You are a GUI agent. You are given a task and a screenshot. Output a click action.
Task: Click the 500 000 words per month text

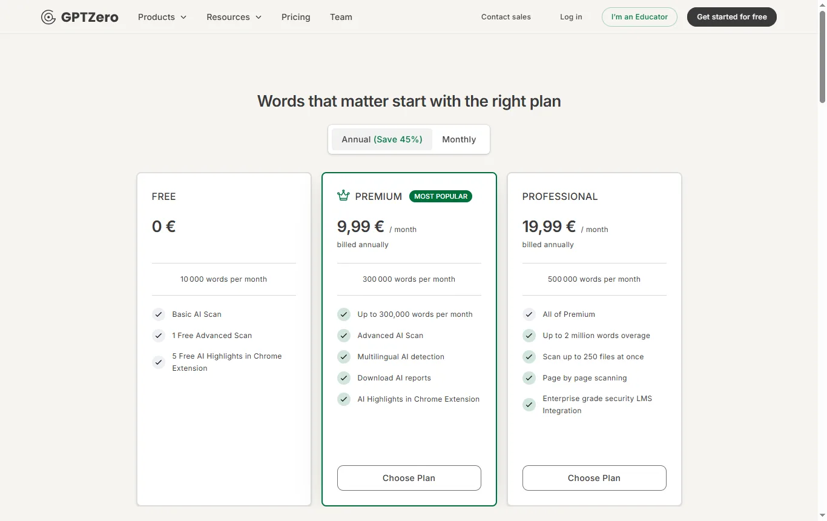point(595,279)
